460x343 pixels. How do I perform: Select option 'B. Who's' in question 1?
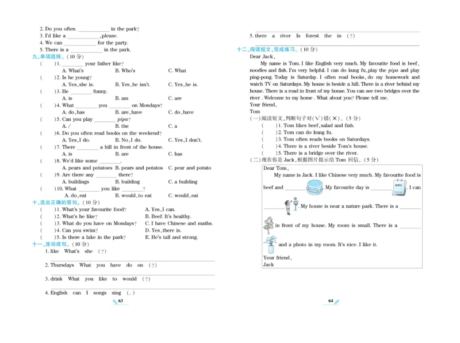tap(125, 71)
